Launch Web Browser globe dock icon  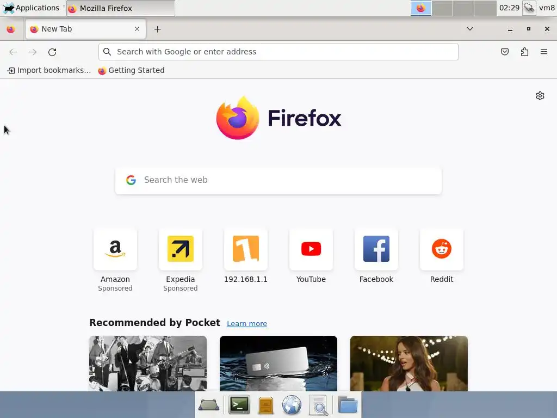coord(292,405)
